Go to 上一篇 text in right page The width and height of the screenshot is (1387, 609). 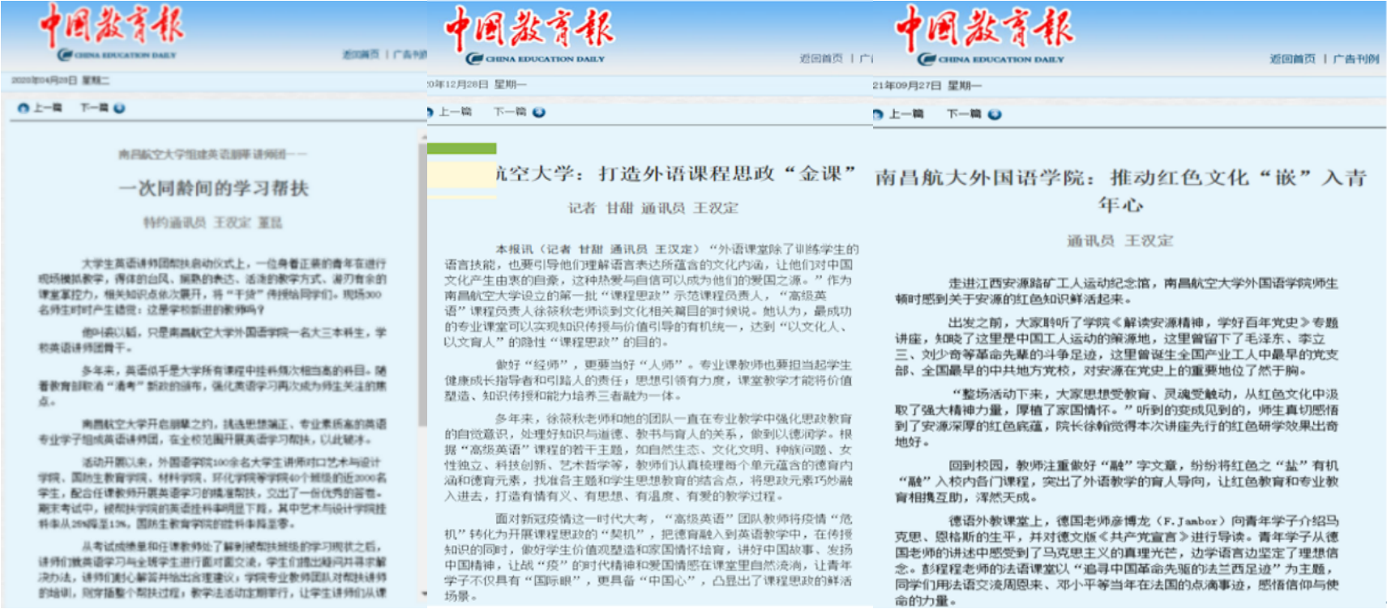tap(906, 113)
